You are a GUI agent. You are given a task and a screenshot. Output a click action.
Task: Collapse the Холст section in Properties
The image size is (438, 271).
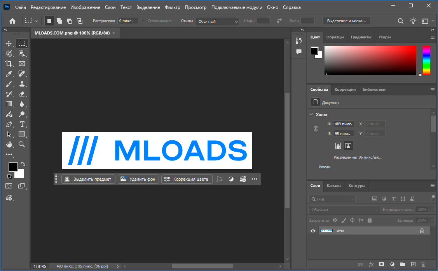tap(311, 114)
